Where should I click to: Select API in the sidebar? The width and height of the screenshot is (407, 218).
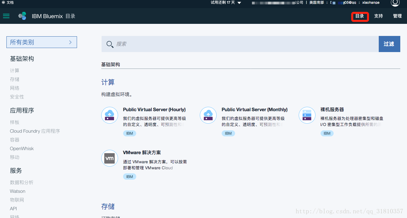13,209
